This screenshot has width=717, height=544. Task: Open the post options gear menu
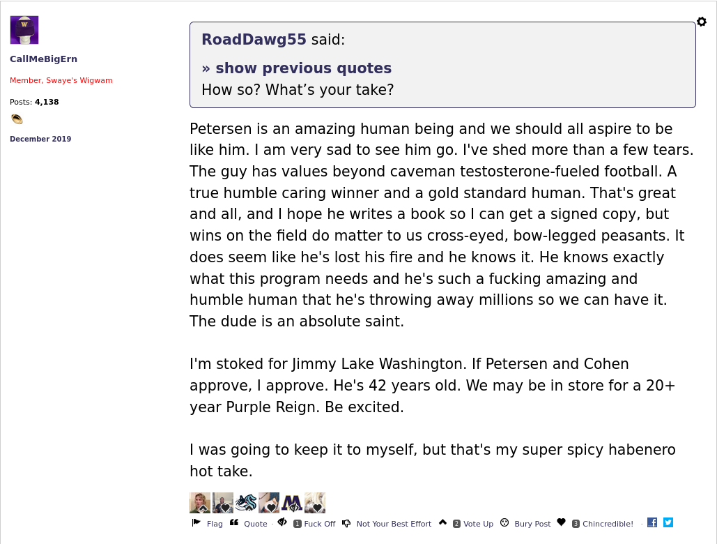[702, 22]
